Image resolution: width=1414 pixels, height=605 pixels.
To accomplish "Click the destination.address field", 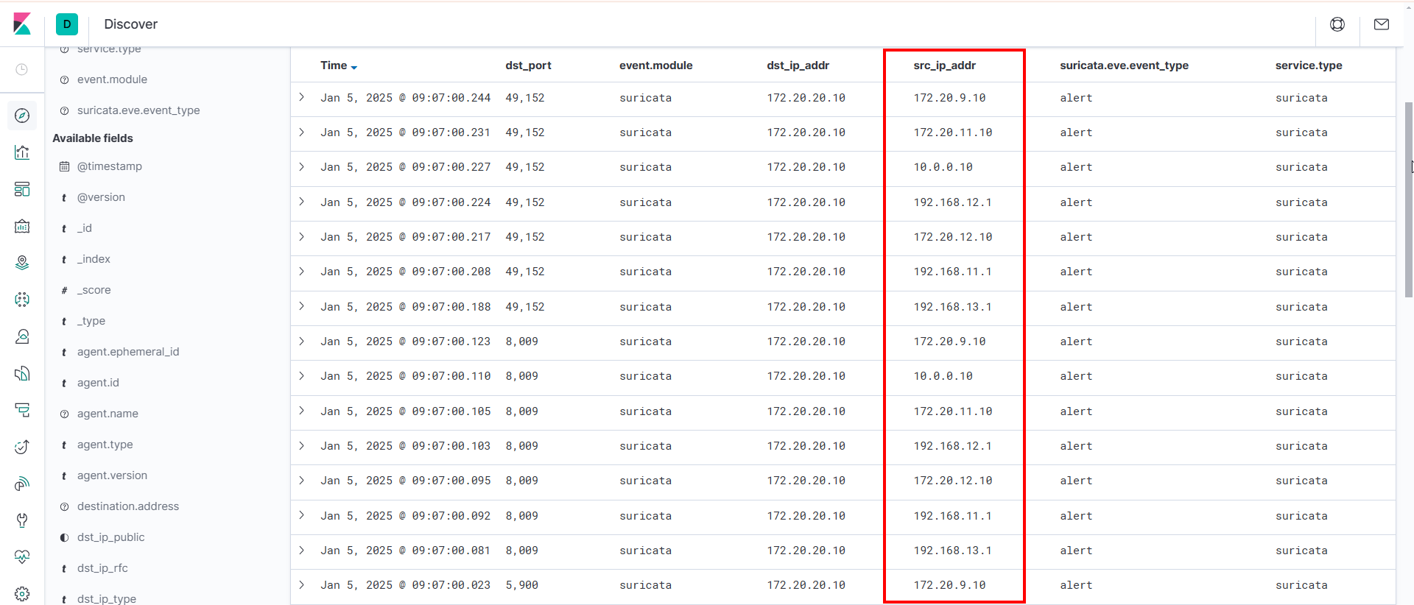I will [x=128, y=506].
